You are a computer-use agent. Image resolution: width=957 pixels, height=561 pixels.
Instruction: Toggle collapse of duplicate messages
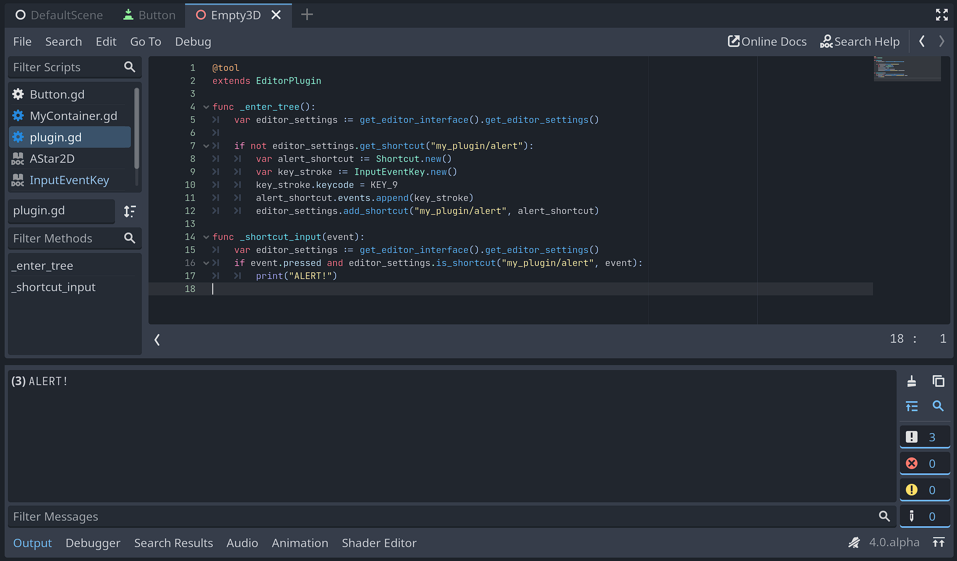point(911,406)
